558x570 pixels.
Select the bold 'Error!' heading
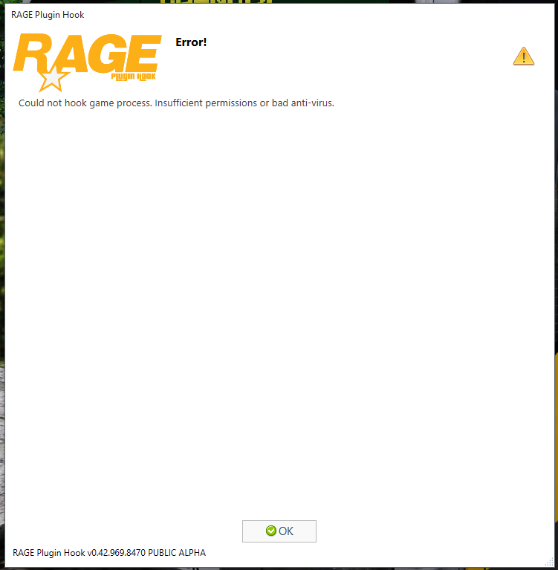coord(191,42)
